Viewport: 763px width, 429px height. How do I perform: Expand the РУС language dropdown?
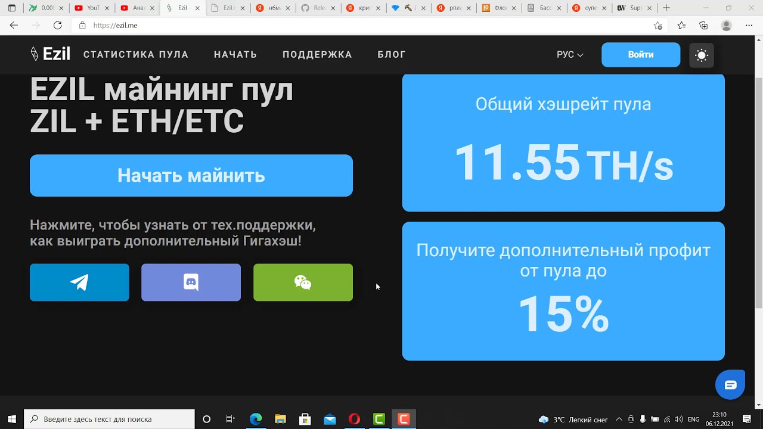pos(570,55)
